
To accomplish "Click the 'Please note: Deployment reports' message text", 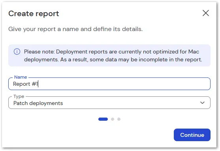I will tap(113, 55).
